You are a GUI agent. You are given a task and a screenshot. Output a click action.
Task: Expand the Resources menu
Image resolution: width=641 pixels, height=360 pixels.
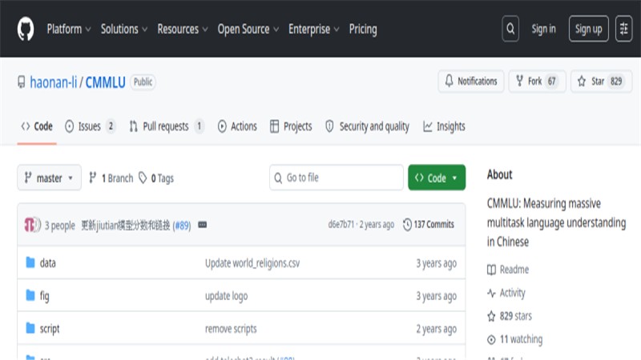click(x=183, y=29)
